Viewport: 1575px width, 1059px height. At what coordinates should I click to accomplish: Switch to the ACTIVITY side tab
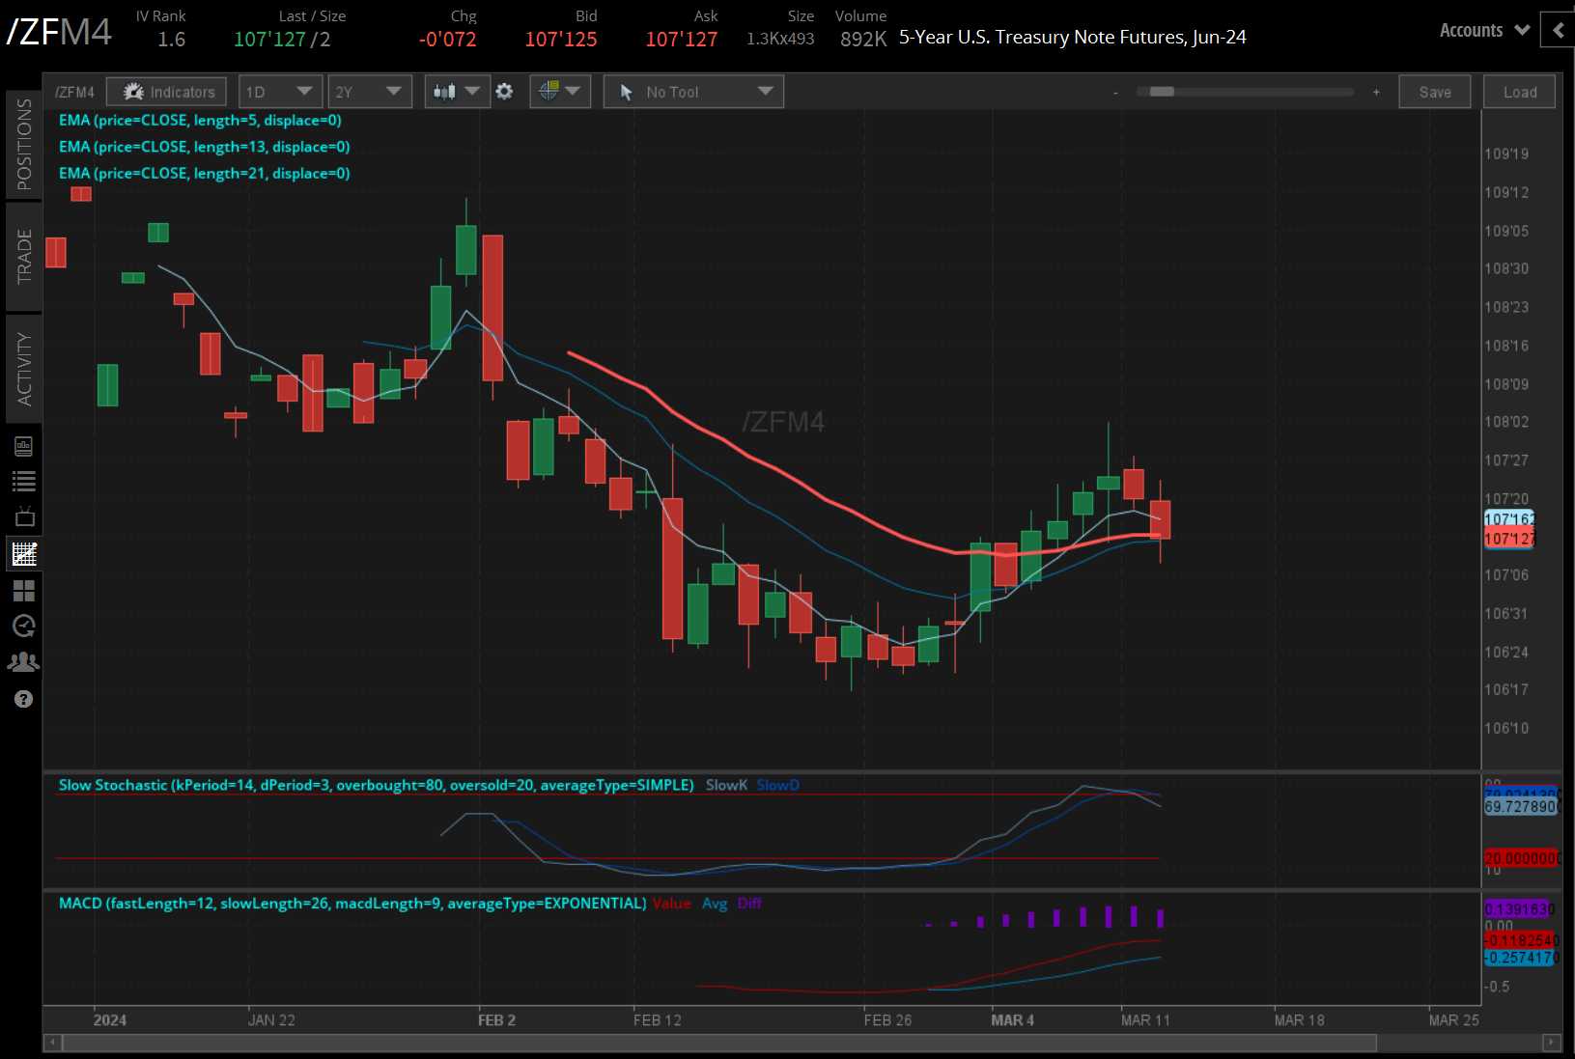point(23,369)
